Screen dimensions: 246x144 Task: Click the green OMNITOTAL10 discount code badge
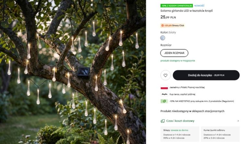click(x=177, y=6)
